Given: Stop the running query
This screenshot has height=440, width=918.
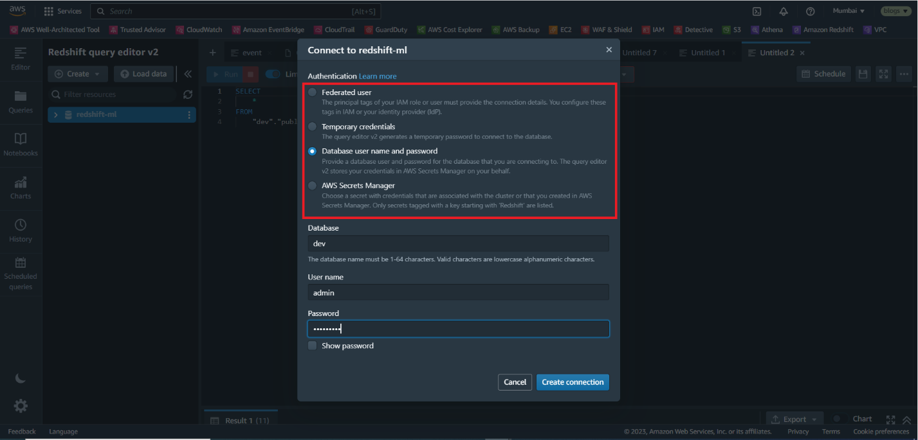Looking at the screenshot, I should [251, 74].
